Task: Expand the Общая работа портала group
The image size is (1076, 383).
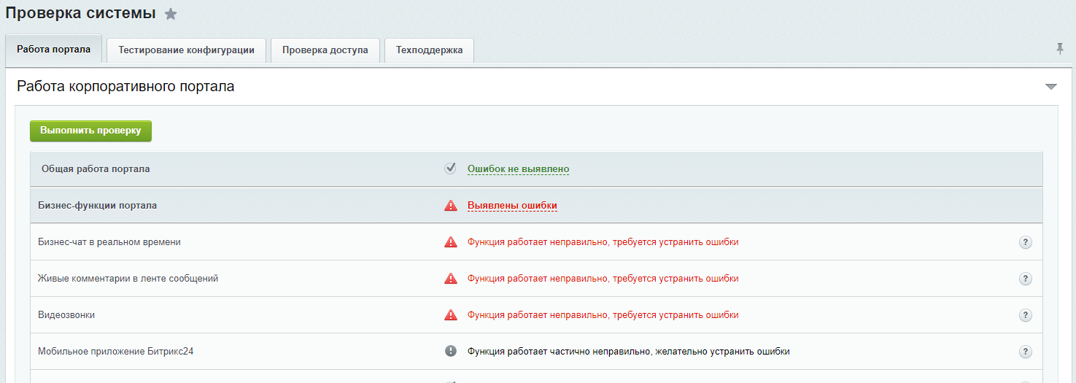Action: coord(96,169)
